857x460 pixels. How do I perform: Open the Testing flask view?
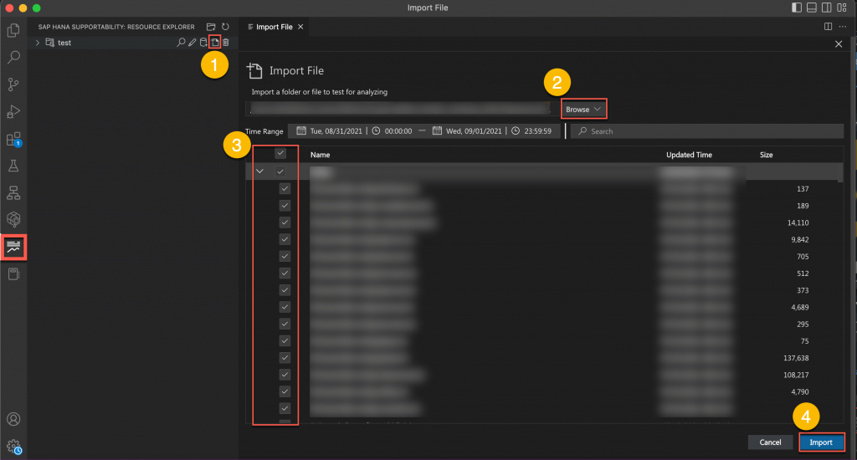[x=13, y=166]
